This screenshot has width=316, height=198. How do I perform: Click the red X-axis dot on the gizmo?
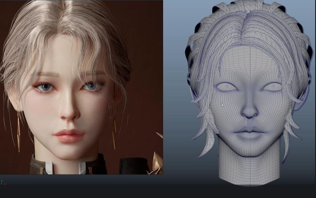point(5,184)
